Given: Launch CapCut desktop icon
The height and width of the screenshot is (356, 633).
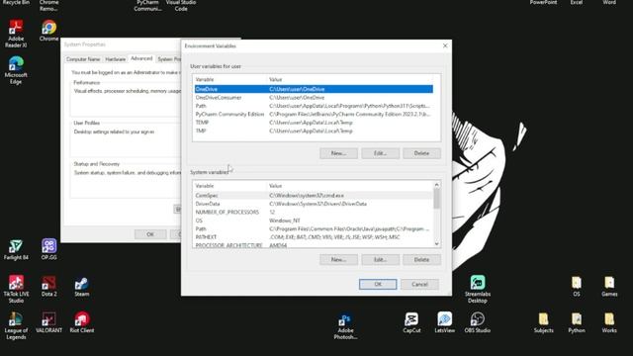Looking at the screenshot, I should (x=411, y=322).
